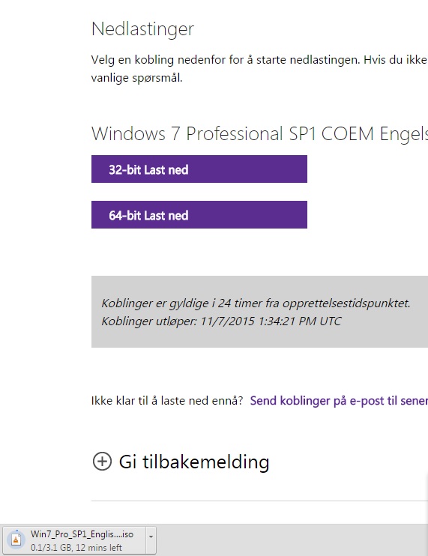The height and width of the screenshot is (556, 428).
Task: Click the Koblinger er gyldige i 24 timer notice
Action: tap(256, 303)
